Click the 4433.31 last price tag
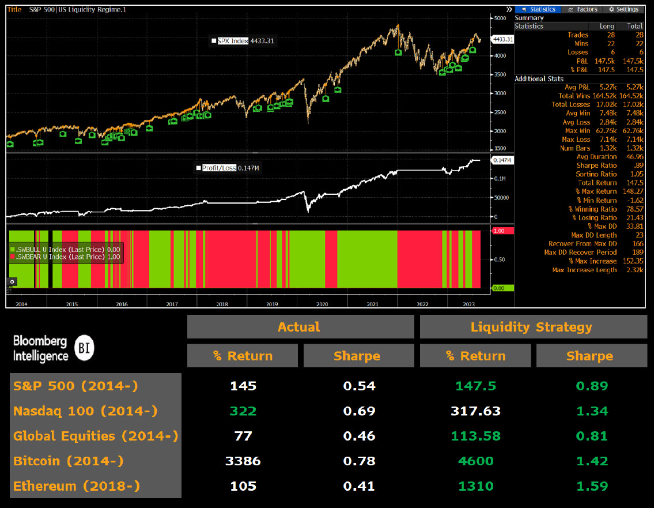 pos(503,39)
